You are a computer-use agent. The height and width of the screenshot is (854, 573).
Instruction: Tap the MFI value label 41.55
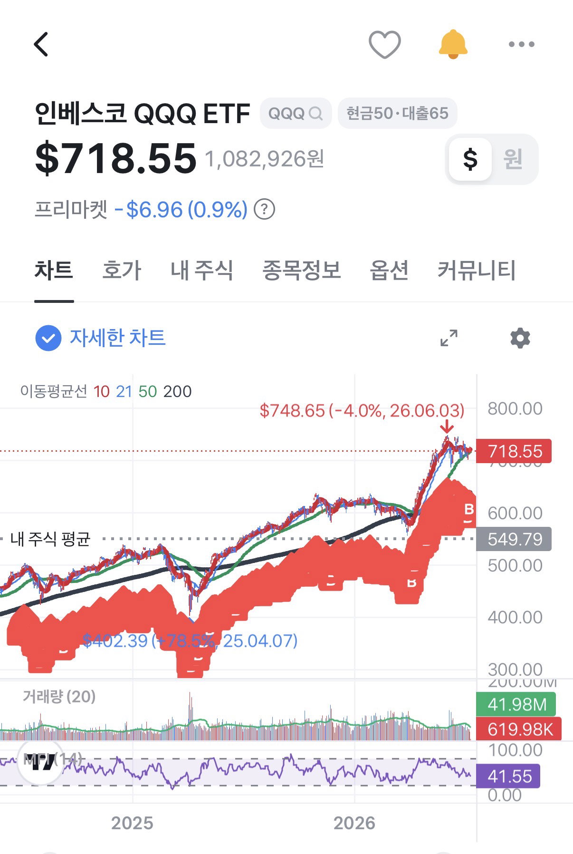point(508,776)
